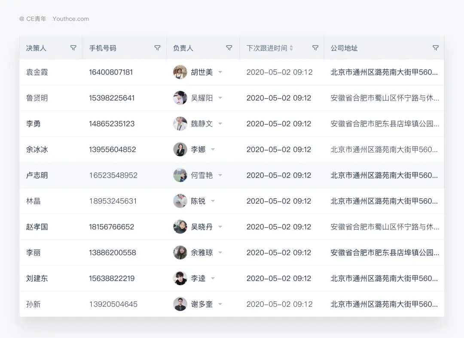This screenshot has height=338, width=464.
Task: Click follow-up time in 孙新 row
Action: [279, 304]
